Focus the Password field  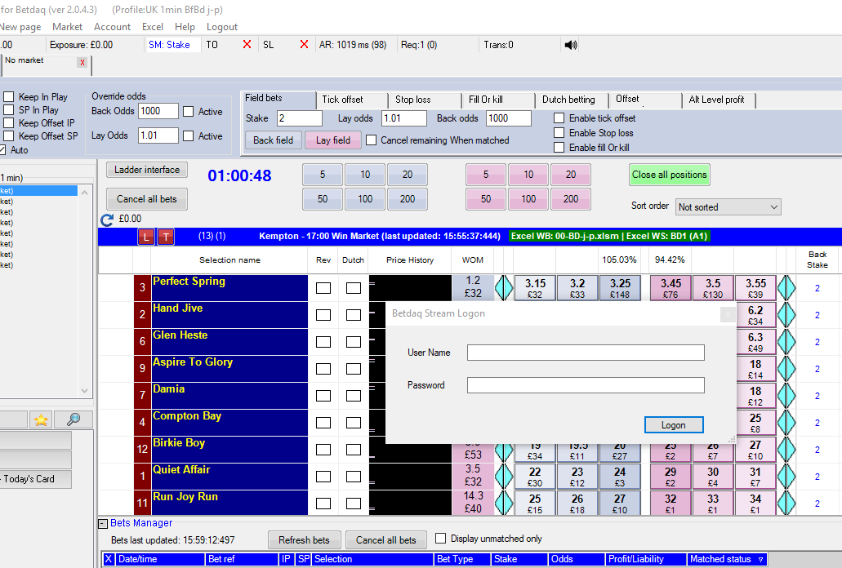click(586, 385)
